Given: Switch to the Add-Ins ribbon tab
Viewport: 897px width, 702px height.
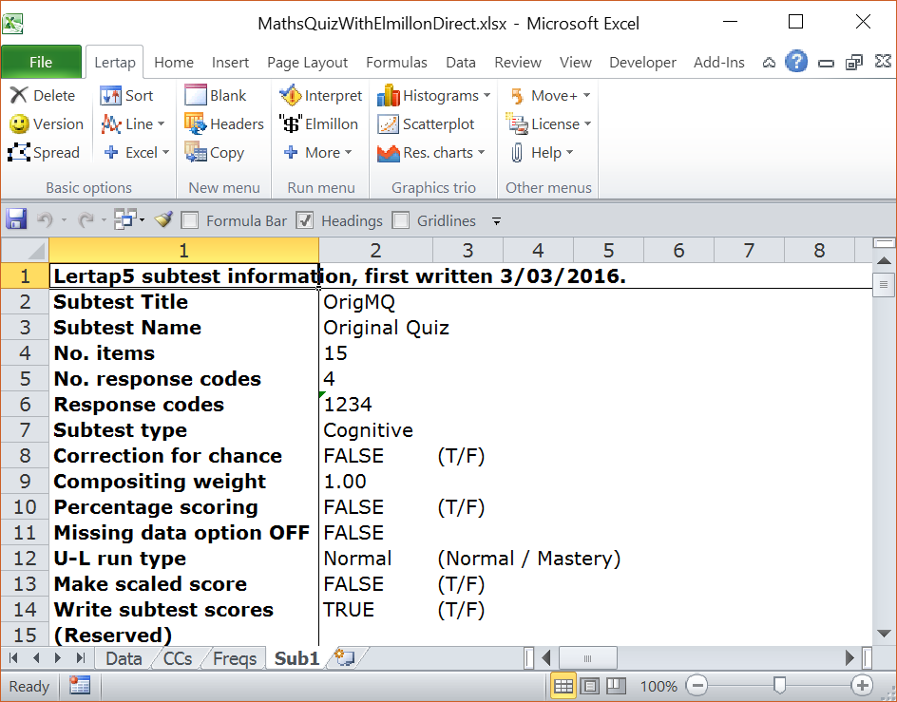Looking at the screenshot, I should click(719, 63).
